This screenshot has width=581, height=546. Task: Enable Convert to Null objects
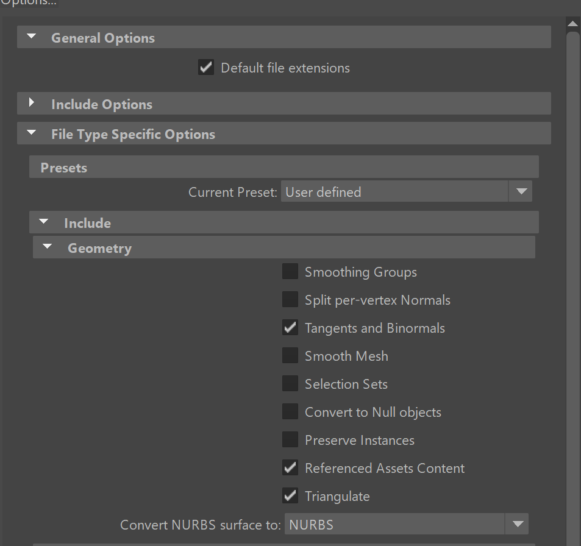pos(290,411)
